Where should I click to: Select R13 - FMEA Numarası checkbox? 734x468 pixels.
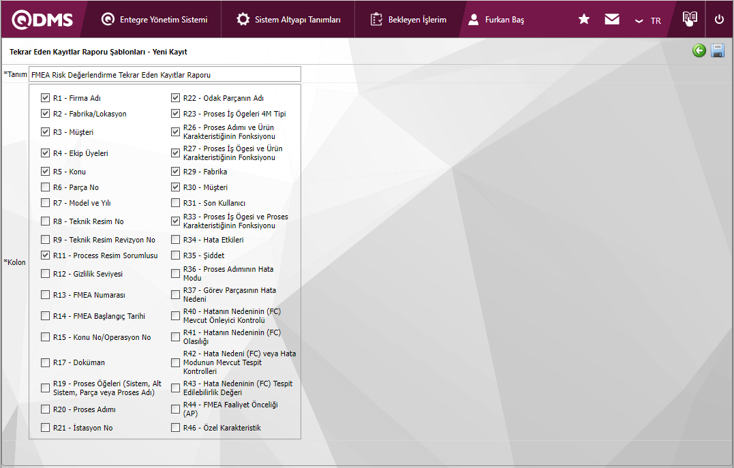click(x=46, y=295)
